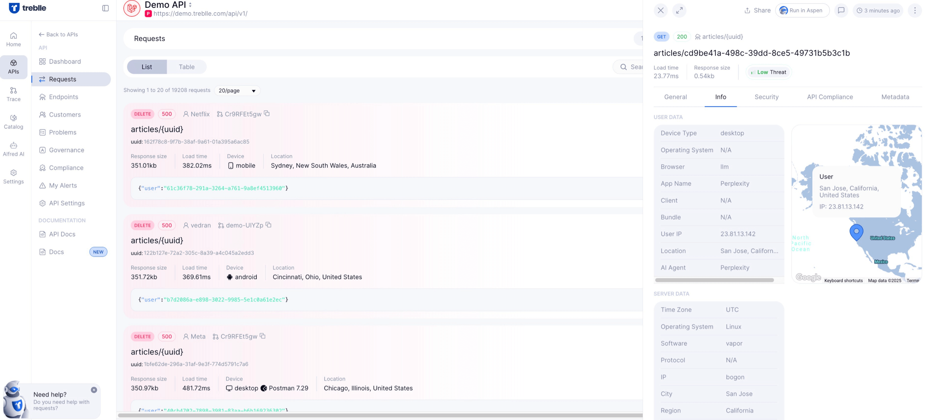This screenshot has height=420, width=928.
Task: Copy the Cr9RFEt5gw trace ID for Netflix request
Action: click(x=267, y=114)
